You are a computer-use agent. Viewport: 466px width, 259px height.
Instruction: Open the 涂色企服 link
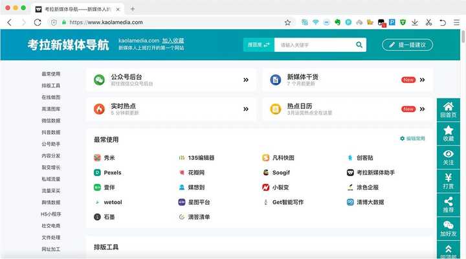pyautogui.click(x=363, y=187)
